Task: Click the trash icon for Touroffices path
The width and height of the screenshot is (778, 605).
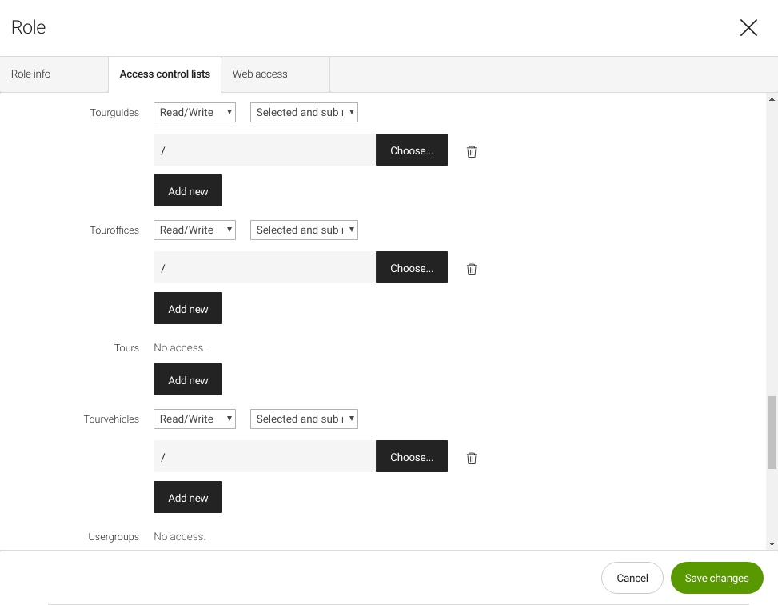Action: coord(472,269)
